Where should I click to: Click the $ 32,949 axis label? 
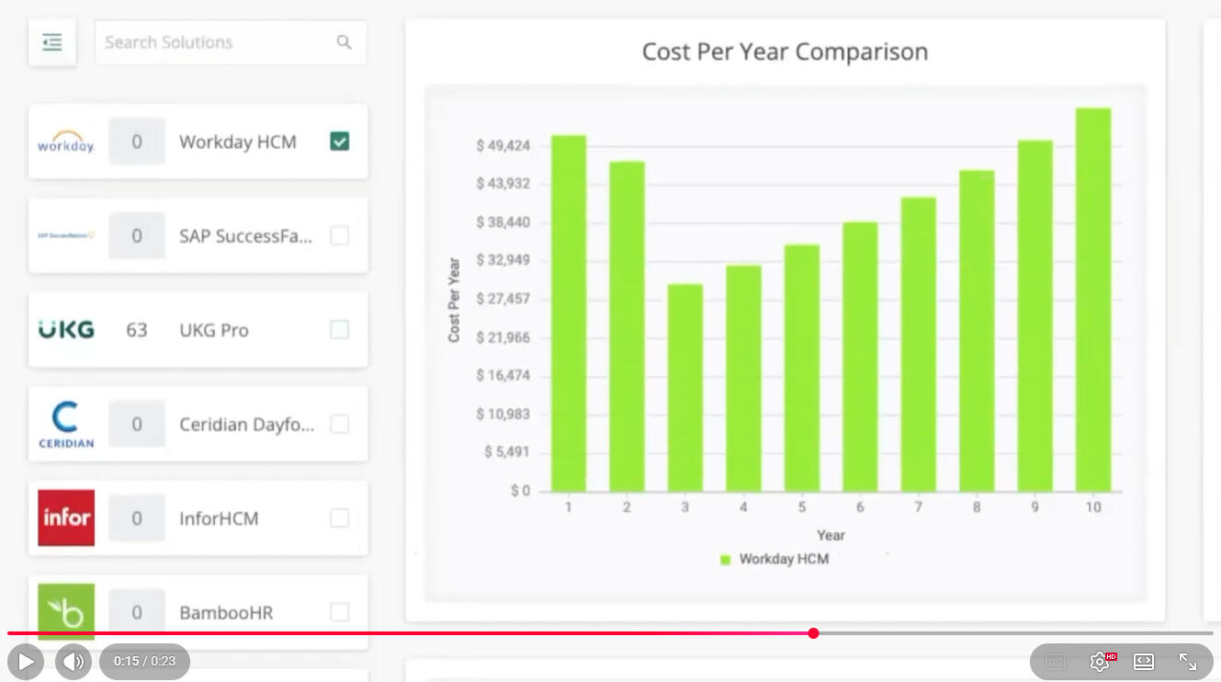503,260
